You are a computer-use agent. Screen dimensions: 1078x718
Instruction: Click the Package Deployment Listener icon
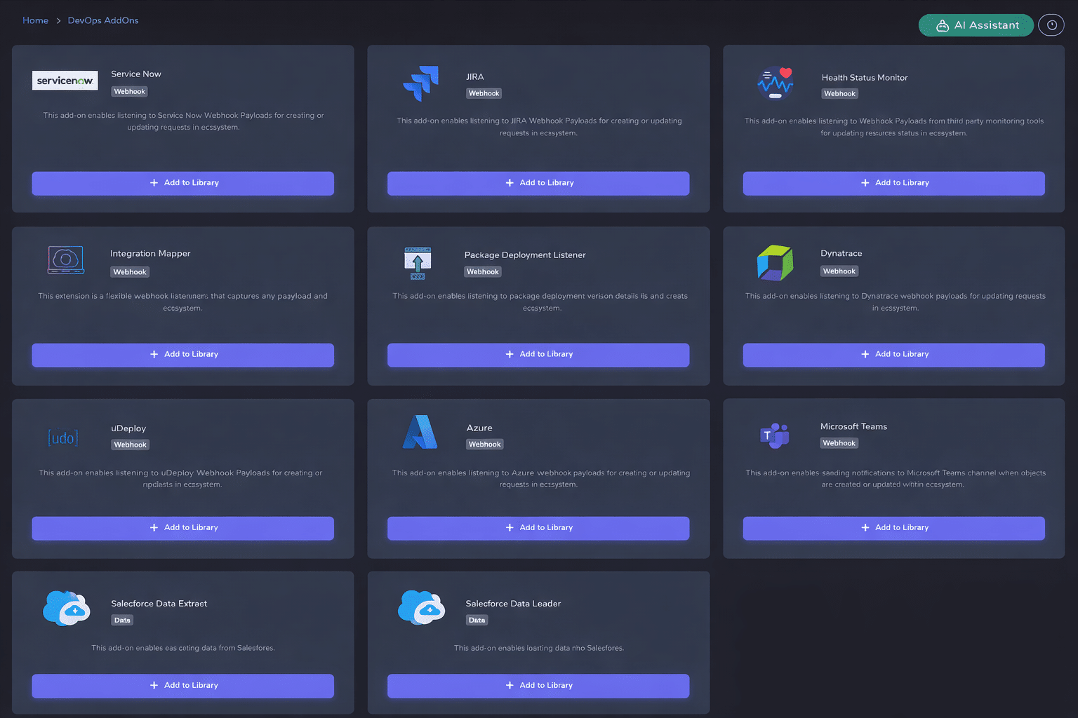click(x=418, y=263)
